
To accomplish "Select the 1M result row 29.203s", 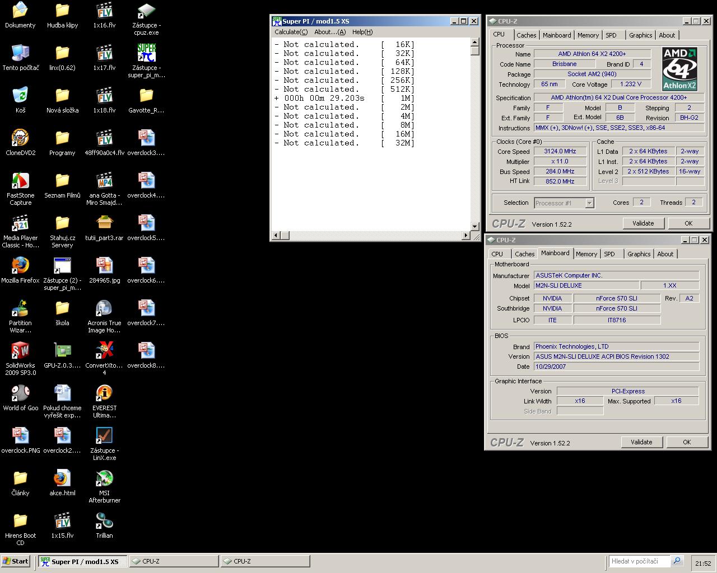I will [x=344, y=98].
